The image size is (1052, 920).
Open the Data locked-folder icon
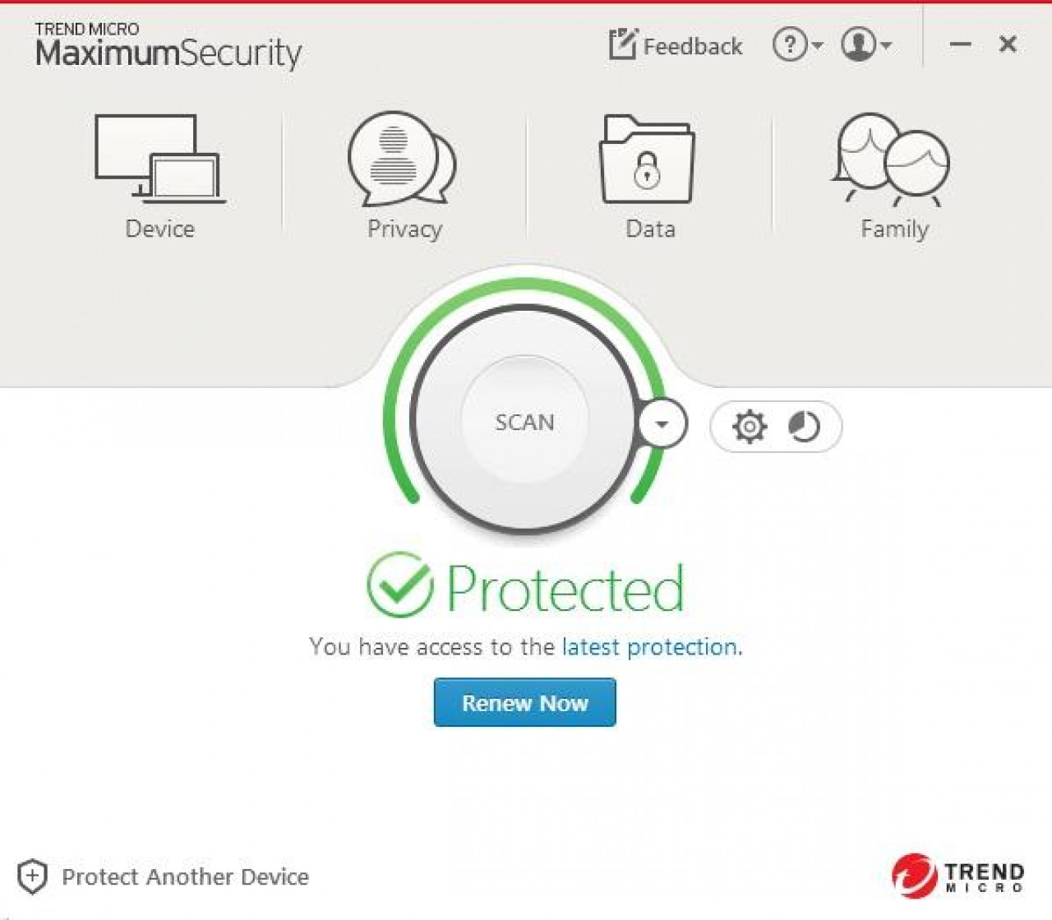648,160
